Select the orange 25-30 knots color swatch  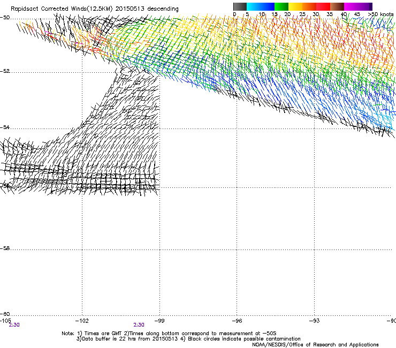(309, 6)
